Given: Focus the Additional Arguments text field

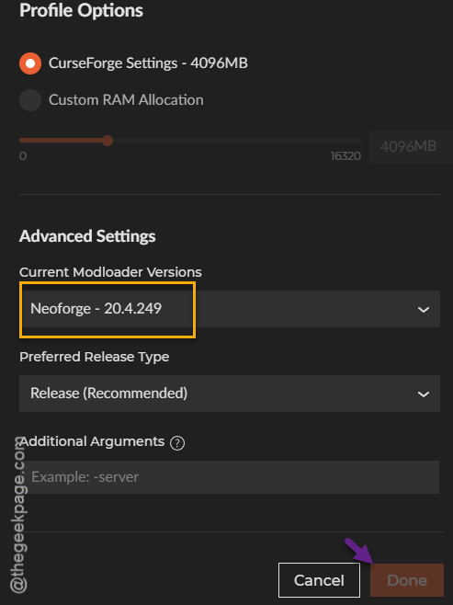Looking at the screenshot, I should [x=230, y=477].
